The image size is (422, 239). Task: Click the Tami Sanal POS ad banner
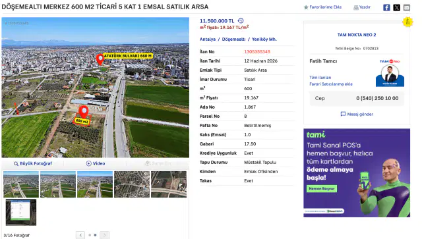coord(357,173)
